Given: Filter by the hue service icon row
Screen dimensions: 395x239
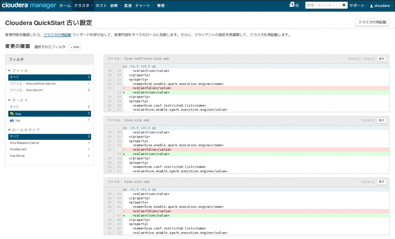Looking at the screenshot, I should [49, 120].
